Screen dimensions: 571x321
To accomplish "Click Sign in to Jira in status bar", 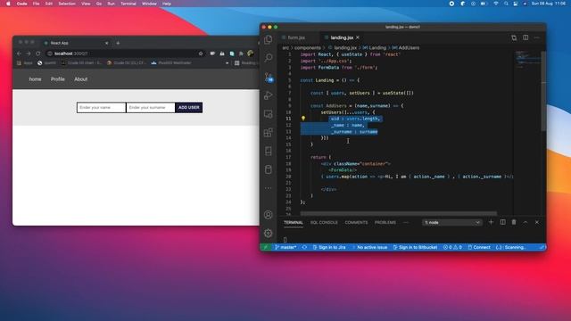I will click(x=329, y=247).
